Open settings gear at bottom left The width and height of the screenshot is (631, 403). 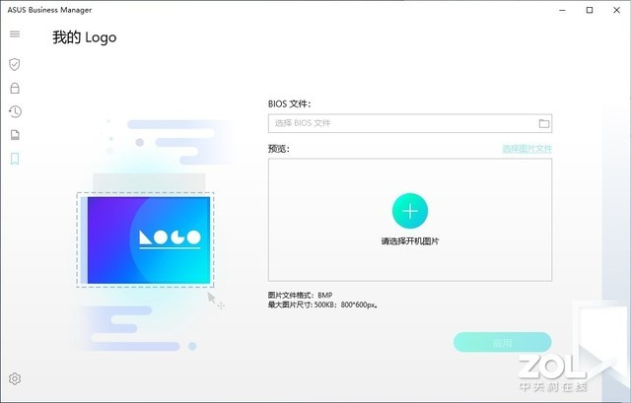click(15, 378)
